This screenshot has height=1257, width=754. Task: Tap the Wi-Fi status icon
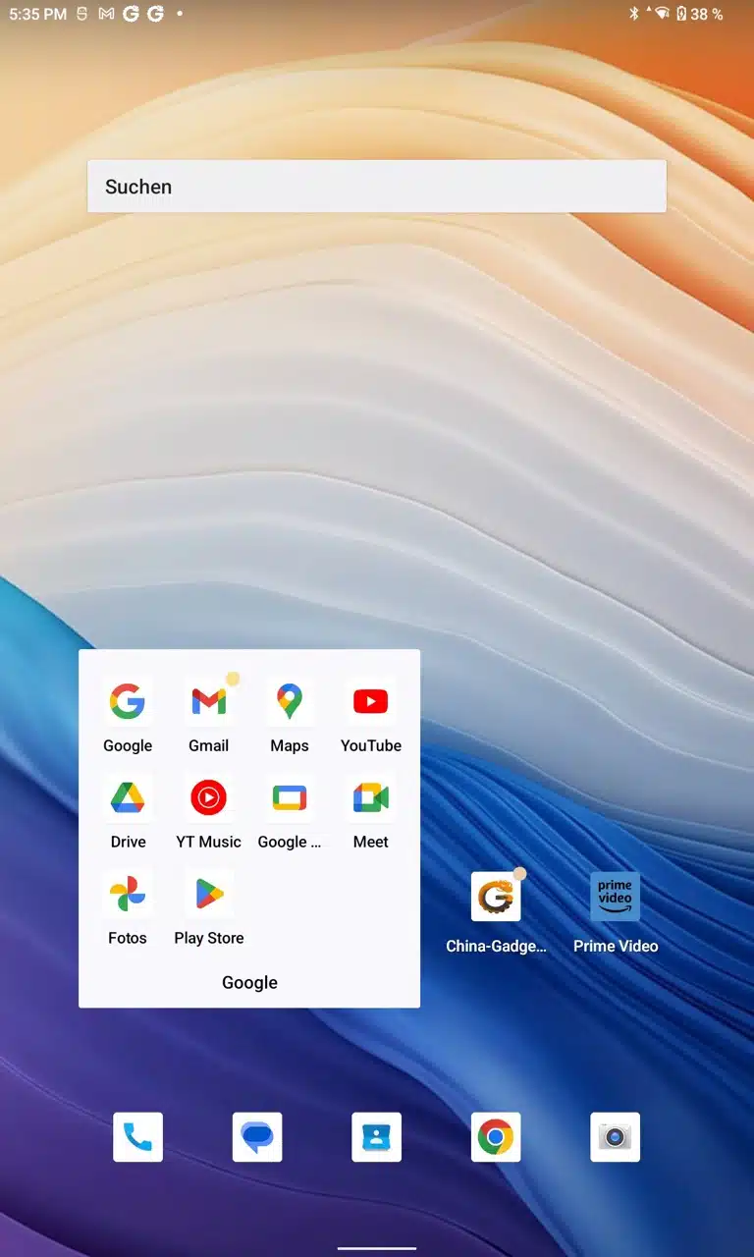coord(662,14)
